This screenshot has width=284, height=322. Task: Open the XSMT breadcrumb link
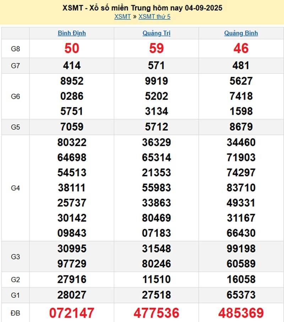tap(122, 17)
